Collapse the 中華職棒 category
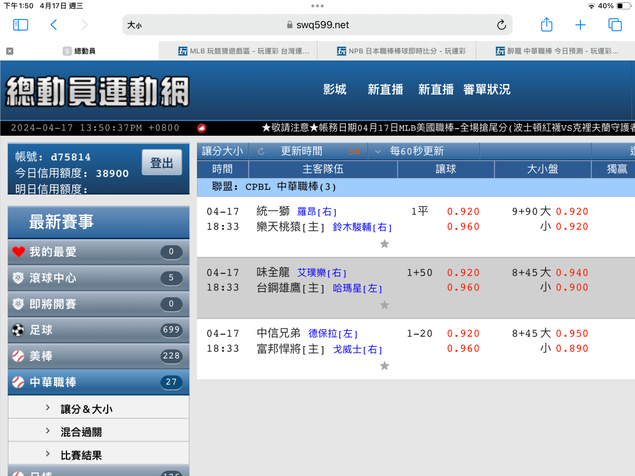Viewport: 635px width, 476px height. (98, 382)
